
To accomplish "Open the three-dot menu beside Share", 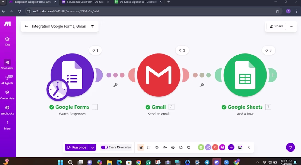I will 291,26.
